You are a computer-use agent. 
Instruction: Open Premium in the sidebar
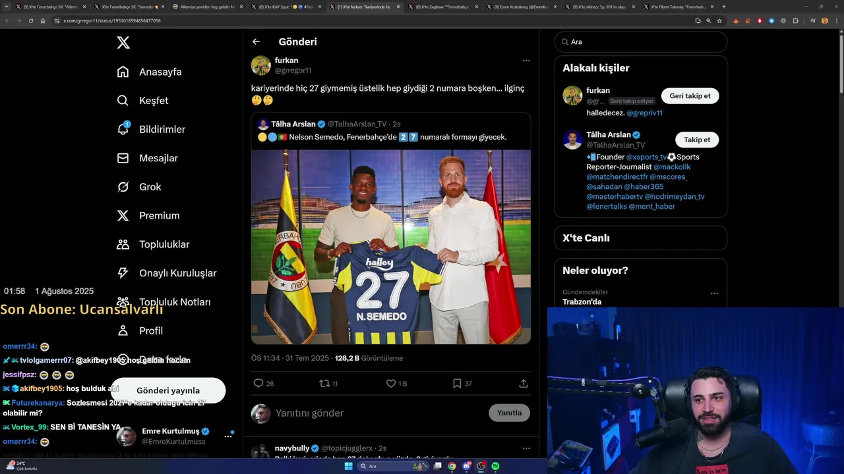pyautogui.click(x=148, y=215)
